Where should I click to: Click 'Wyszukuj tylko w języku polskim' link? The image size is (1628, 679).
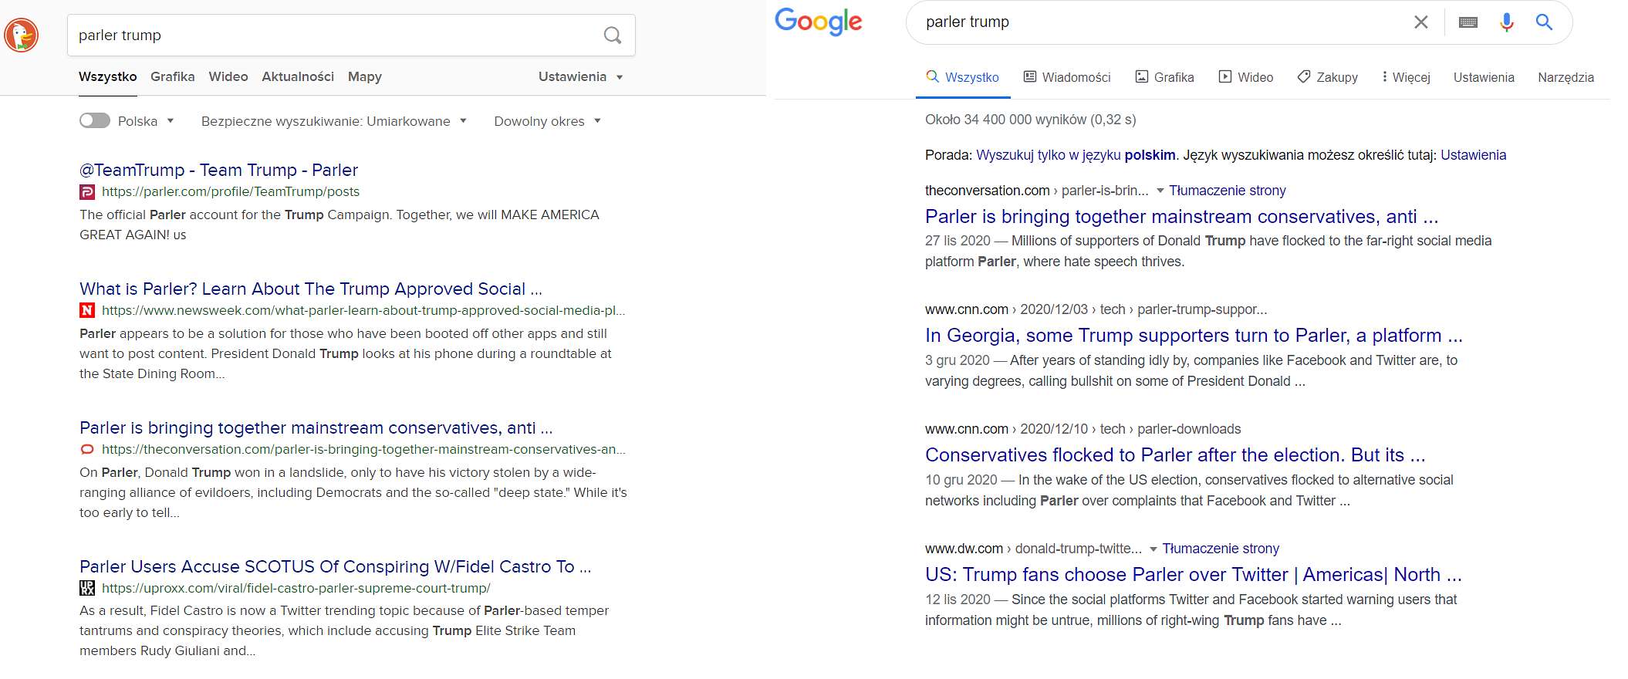1076,155
